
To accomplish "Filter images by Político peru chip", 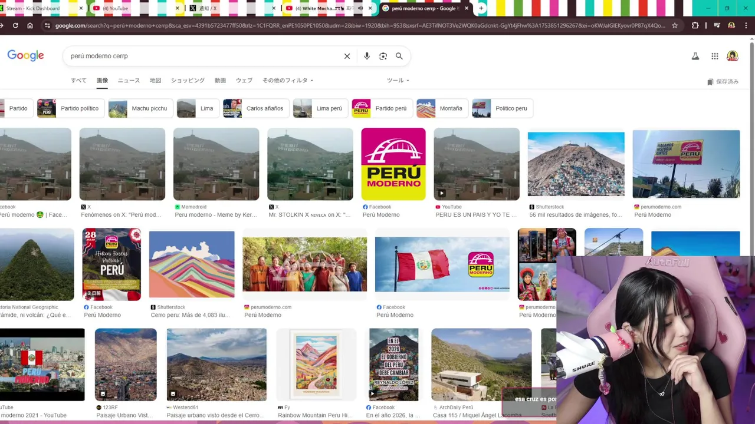I will (503, 108).
